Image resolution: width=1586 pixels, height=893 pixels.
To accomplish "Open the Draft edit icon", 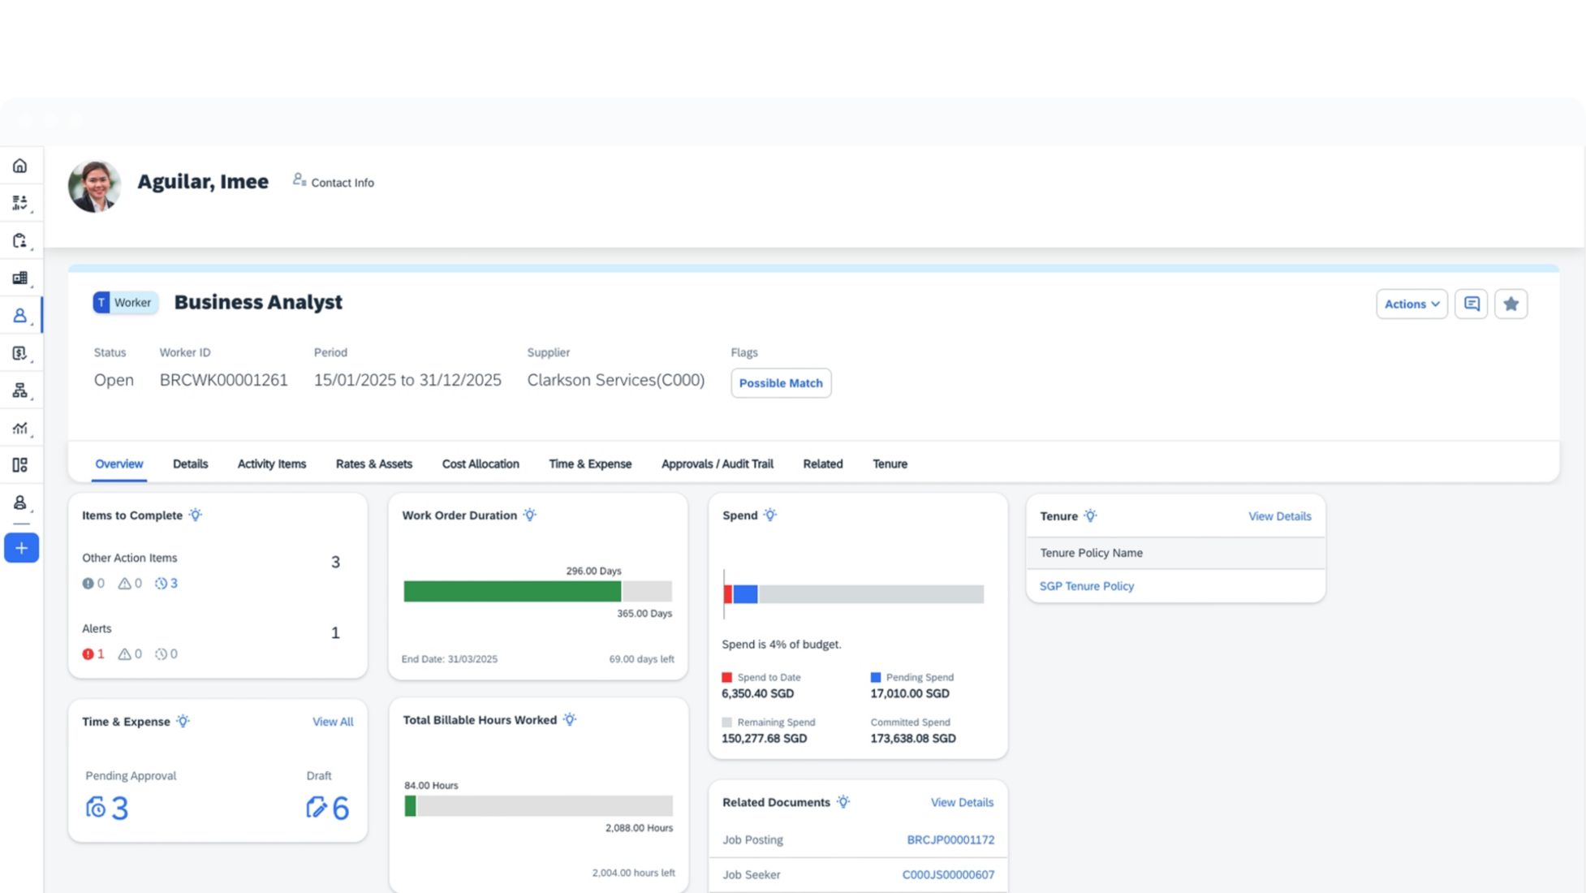I will point(316,807).
